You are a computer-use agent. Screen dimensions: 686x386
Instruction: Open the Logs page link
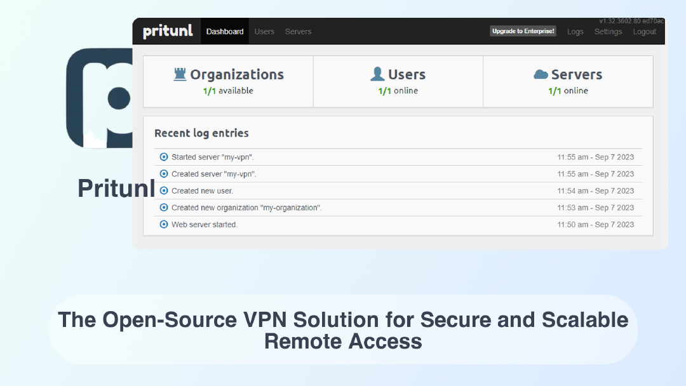tap(575, 32)
